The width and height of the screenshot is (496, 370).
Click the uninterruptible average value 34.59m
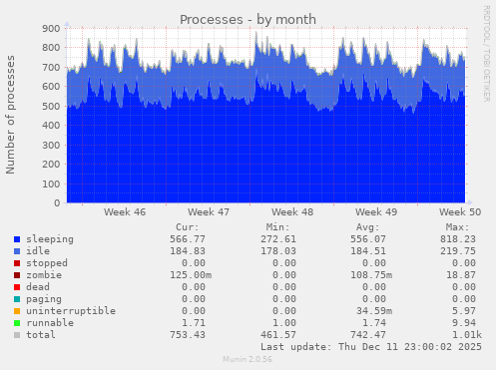[374, 311]
